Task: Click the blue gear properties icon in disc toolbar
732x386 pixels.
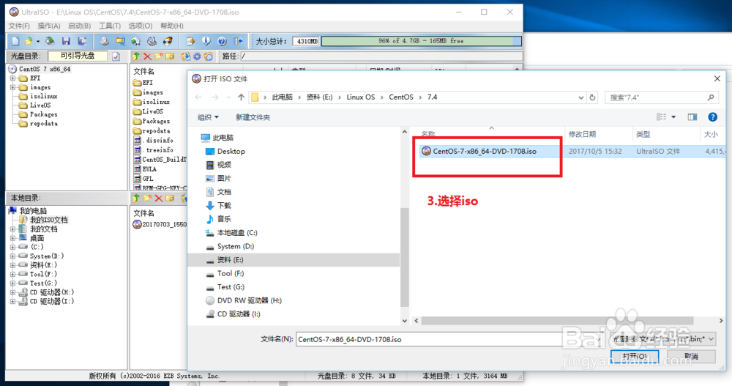Action: [196, 56]
